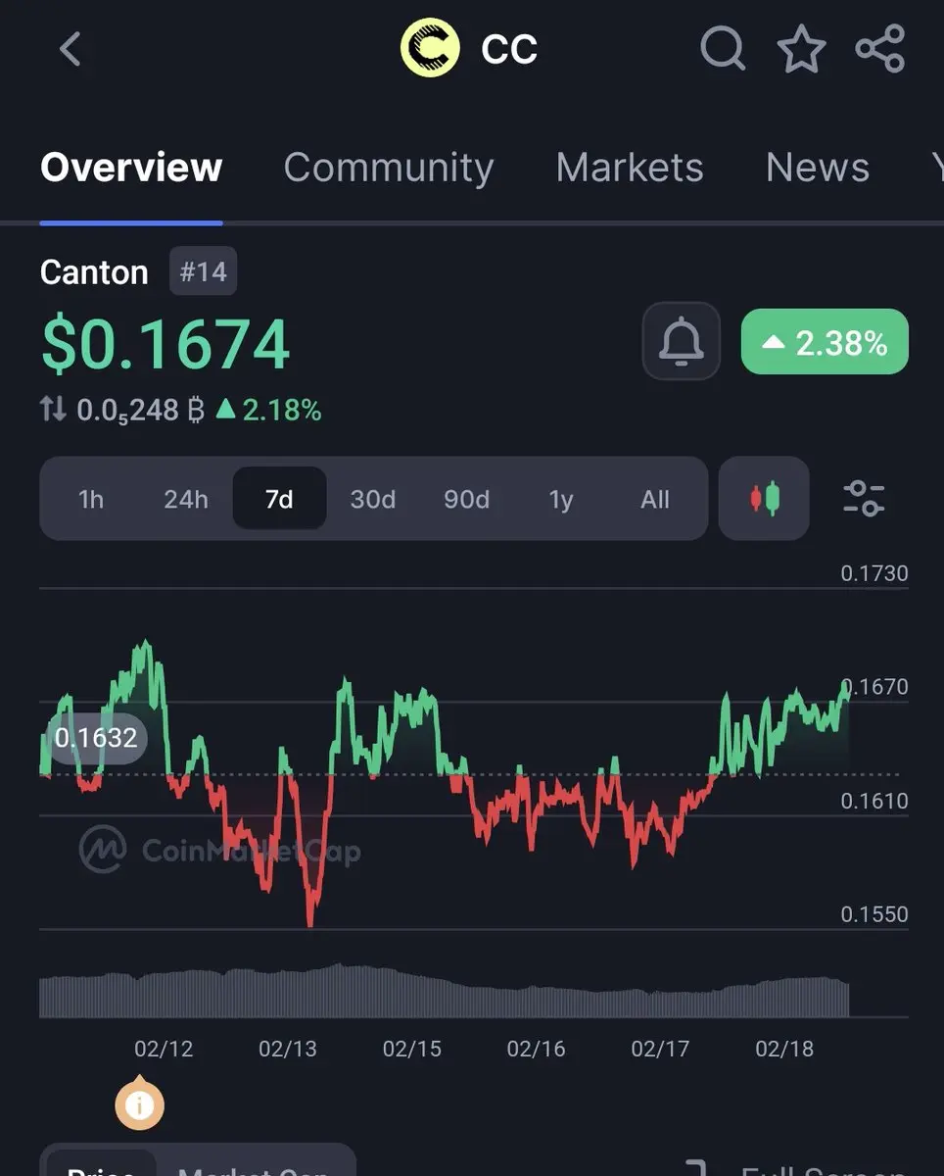944x1176 pixels.
Task: Set a price alert with bell icon
Action: pos(681,341)
